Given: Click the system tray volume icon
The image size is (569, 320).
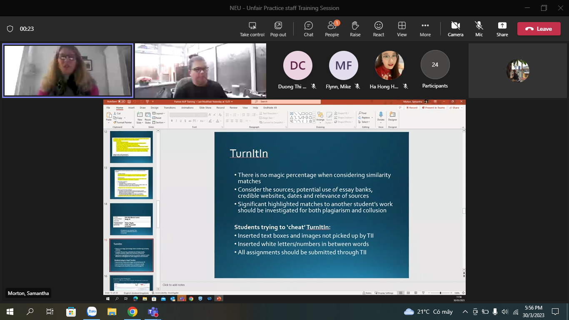Looking at the screenshot, I should tap(505, 311).
